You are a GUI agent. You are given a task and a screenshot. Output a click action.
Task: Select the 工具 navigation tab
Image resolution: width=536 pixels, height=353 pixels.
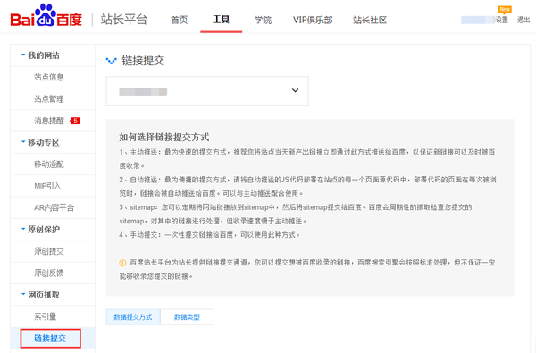tap(221, 20)
